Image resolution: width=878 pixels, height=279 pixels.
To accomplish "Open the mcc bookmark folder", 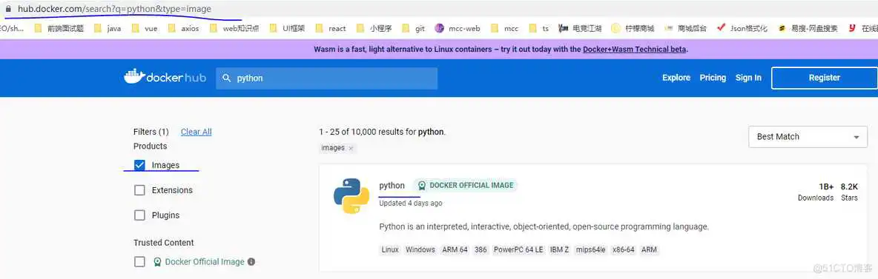I will [504, 29].
